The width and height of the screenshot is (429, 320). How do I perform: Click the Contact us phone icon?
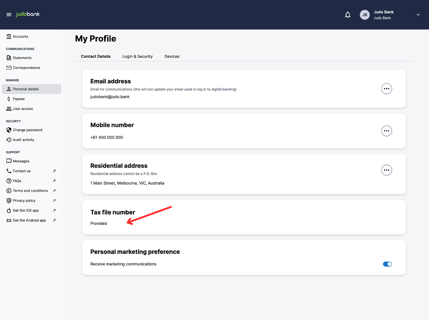9,171
